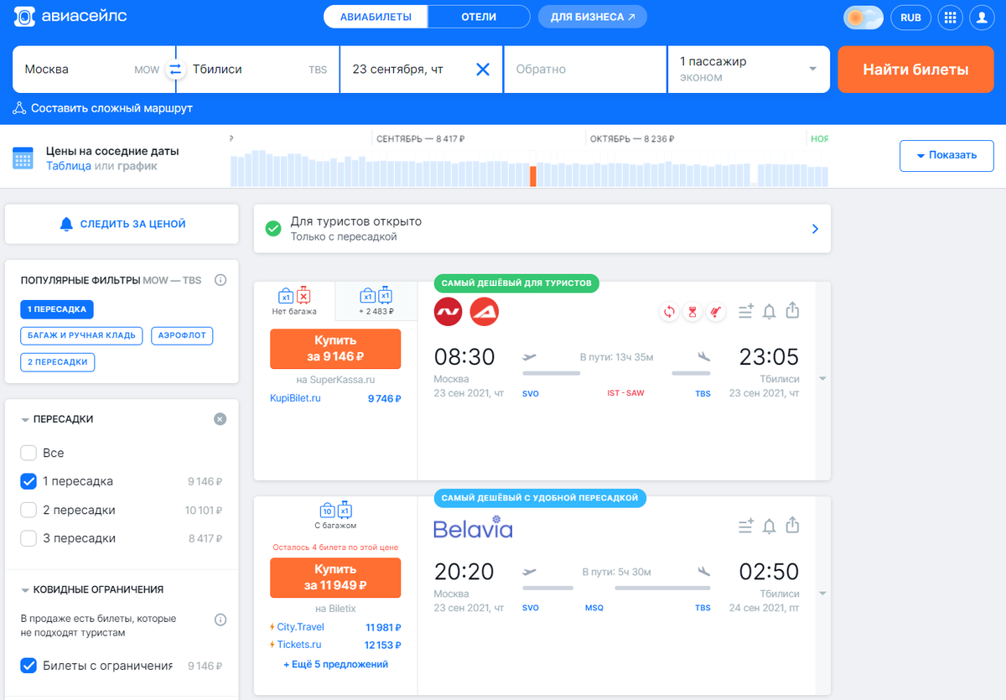1006x700 pixels.
Task: Open the график prices link
Action: (x=137, y=166)
